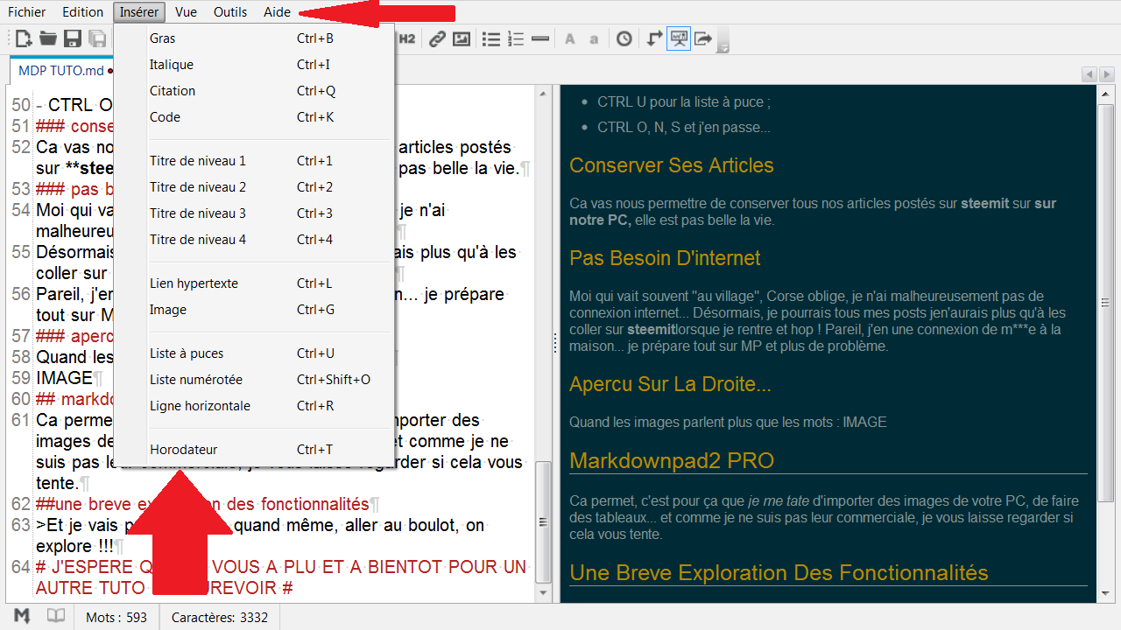Viewport: 1121px width, 630px height.
Task: Insert Titre de niveau 3
Action: click(x=254, y=213)
